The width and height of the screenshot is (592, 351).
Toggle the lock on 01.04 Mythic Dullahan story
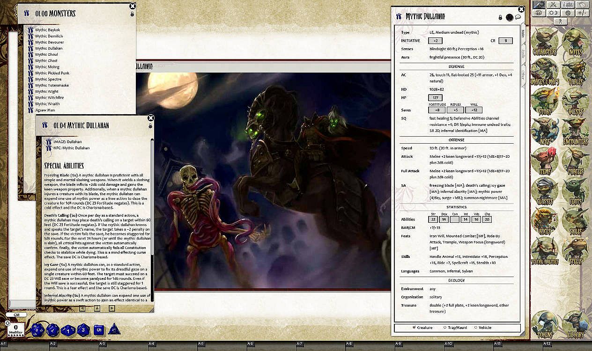[x=150, y=126]
